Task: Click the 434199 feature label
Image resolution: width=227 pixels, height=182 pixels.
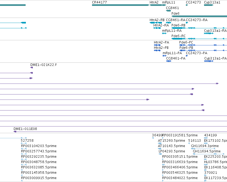Action: 210,135
